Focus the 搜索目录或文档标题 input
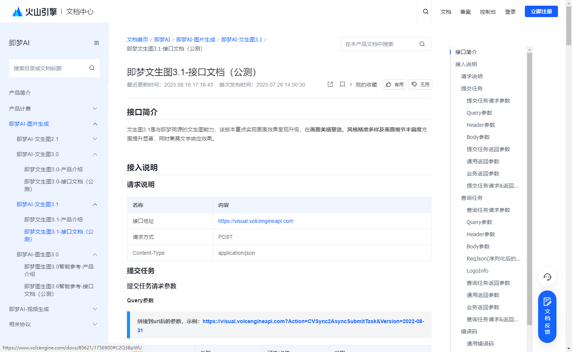The width and height of the screenshot is (572, 352). tap(49, 68)
